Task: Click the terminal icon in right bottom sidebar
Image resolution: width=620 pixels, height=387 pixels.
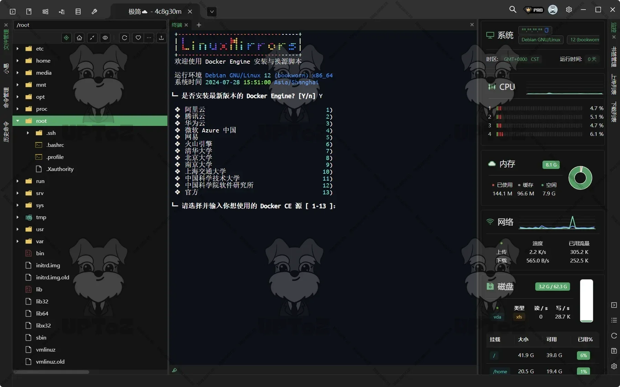Action: pyautogui.click(x=614, y=305)
